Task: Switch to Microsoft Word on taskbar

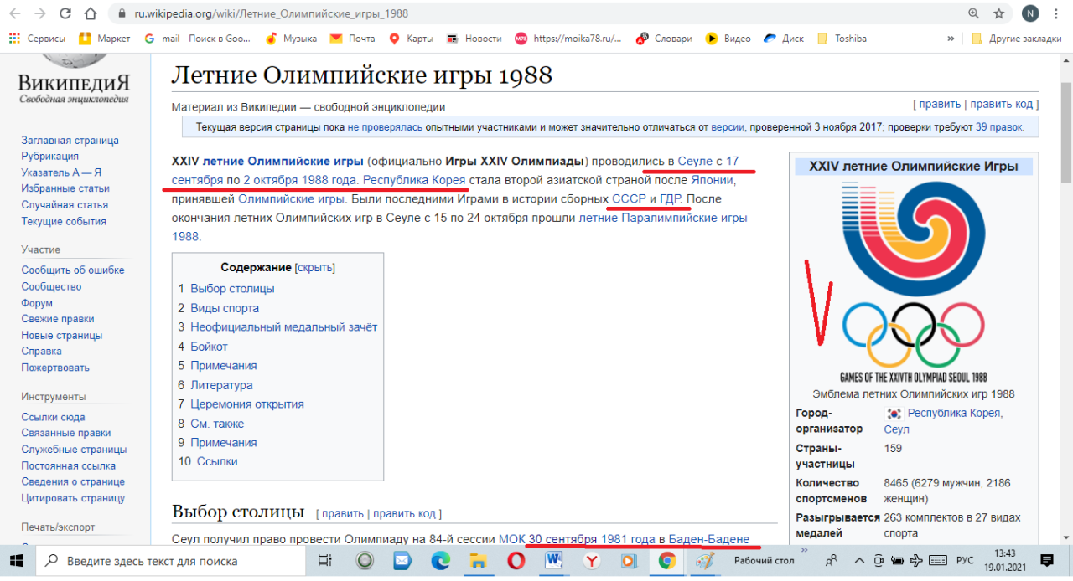Action: tap(553, 561)
